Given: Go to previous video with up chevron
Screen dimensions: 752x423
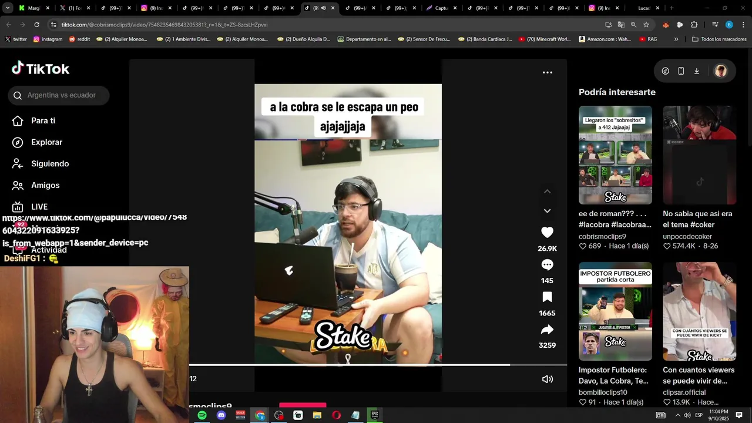Looking at the screenshot, I should (x=547, y=192).
